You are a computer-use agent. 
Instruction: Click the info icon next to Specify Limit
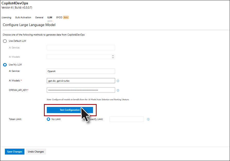click(148, 119)
